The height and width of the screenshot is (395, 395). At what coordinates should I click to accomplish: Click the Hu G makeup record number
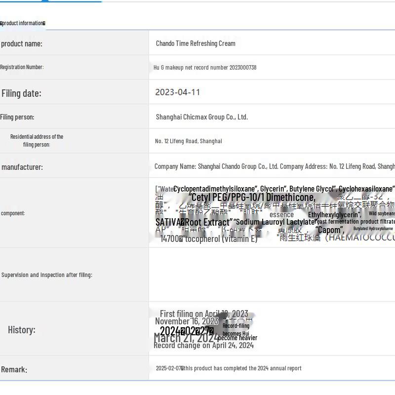[x=205, y=68]
